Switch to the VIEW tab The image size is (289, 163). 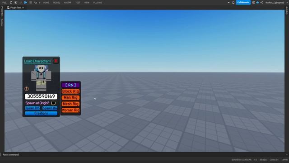[87, 3]
